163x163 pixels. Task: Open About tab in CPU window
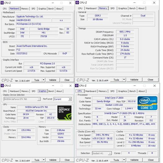point(142,91)
